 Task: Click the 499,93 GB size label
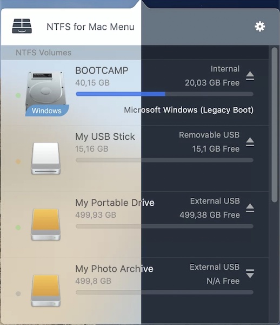point(96,215)
